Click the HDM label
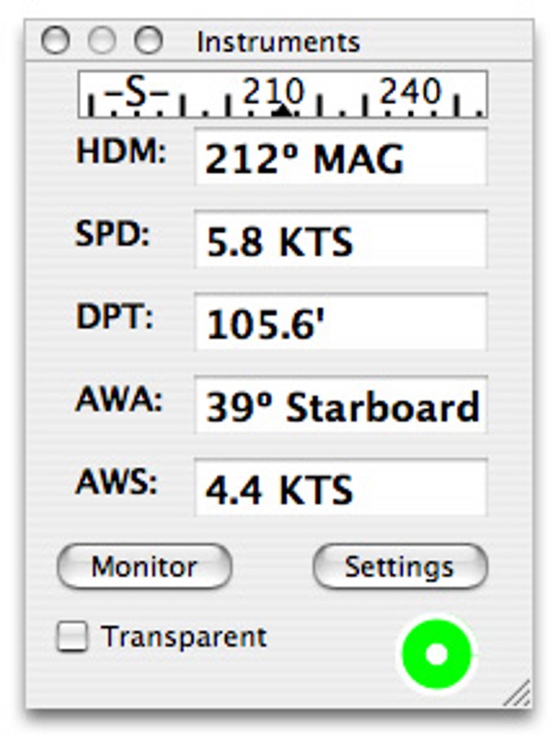The image size is (553, 737). point(121,152)
